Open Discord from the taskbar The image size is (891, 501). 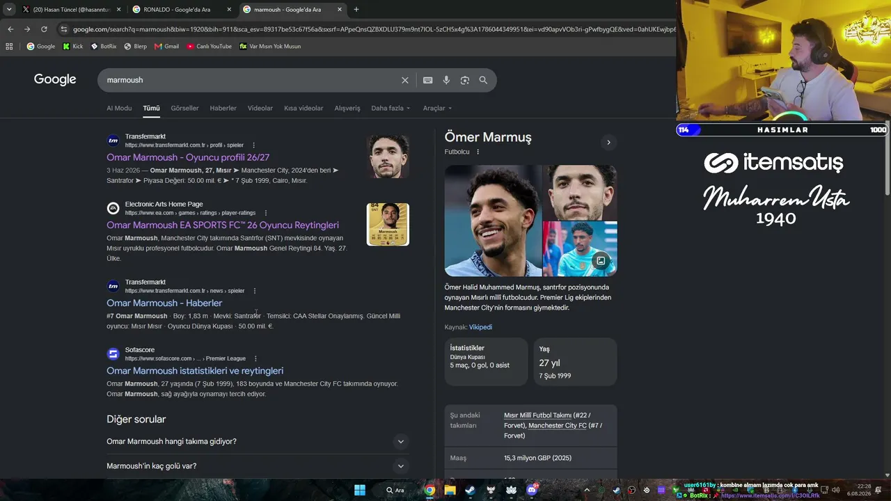(x=533, y=490)
